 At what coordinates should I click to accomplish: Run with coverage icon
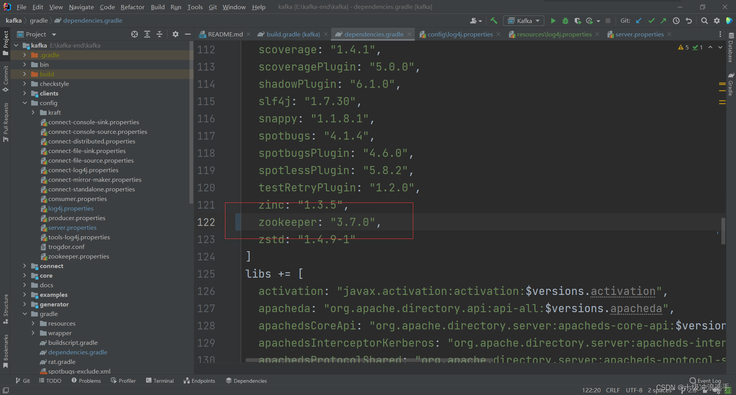pyautogui.click(x=578, y=21)
